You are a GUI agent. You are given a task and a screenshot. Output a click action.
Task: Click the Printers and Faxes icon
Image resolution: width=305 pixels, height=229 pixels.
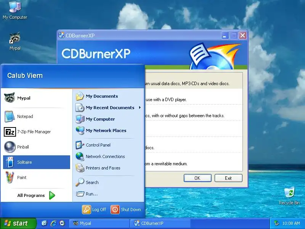point(80,168)
